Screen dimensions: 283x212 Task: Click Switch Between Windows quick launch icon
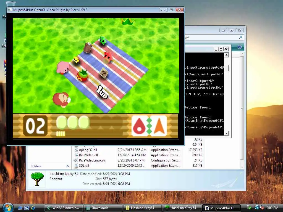[x=27, y=208]
